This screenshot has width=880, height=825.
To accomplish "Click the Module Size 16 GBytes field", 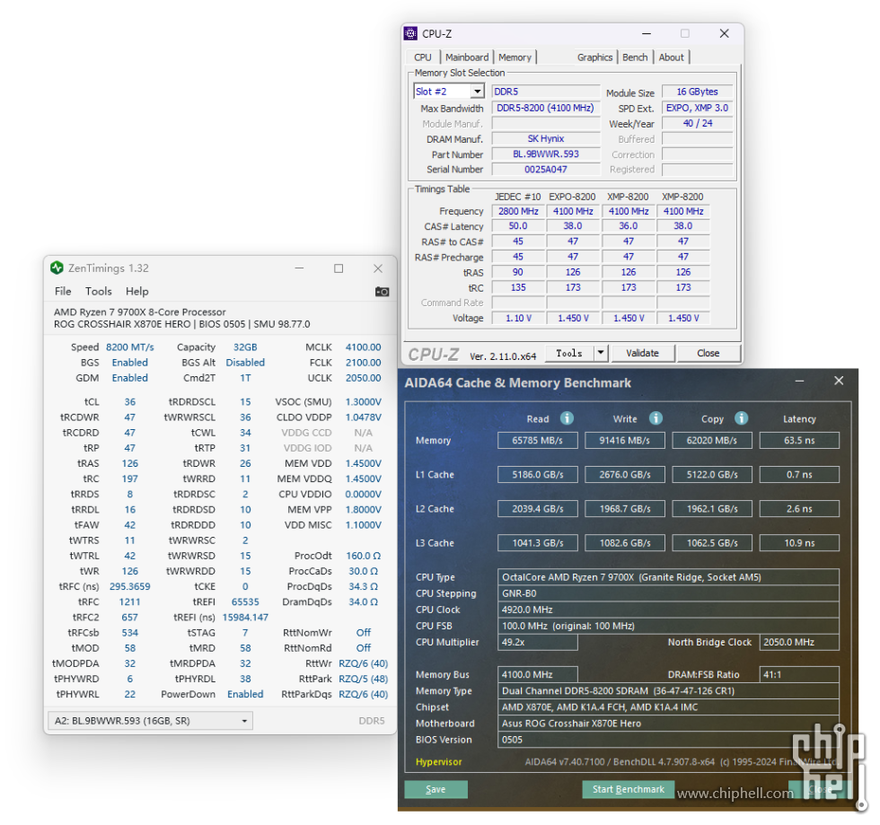I will coord(697,92).
